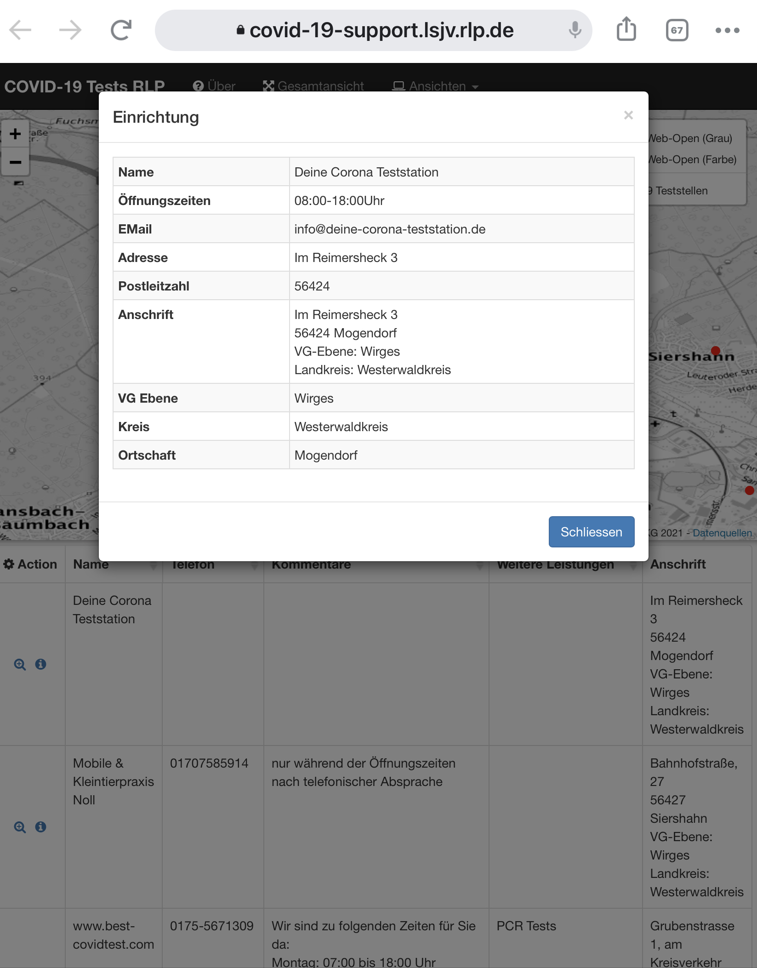Zoom in on the map with plus button
This screenshot has height=968, width=757.
[x=16, y=134]
